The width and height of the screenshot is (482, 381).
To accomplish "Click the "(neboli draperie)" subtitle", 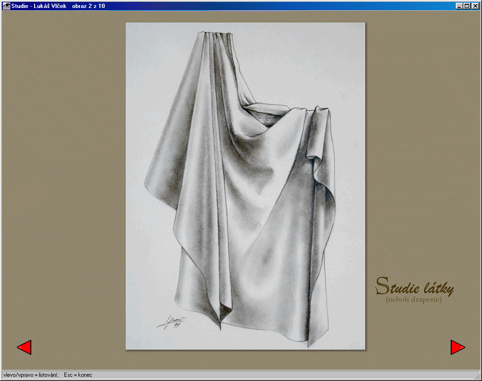I will tap(414, 299).
